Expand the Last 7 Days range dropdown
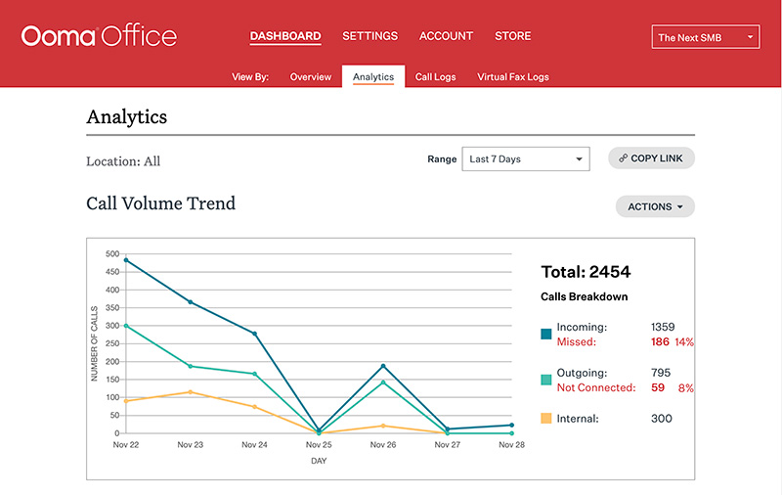 (527, 158)
